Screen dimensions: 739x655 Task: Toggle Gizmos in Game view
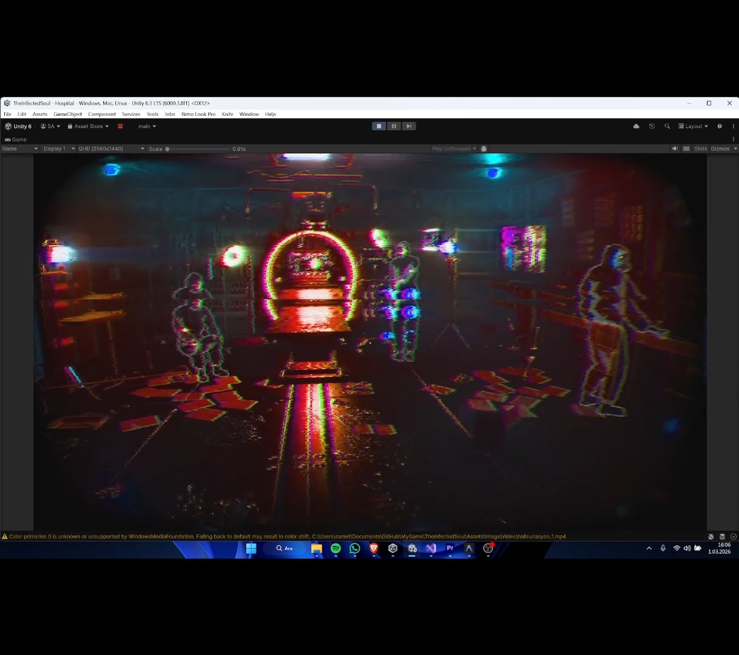point(720,149)
